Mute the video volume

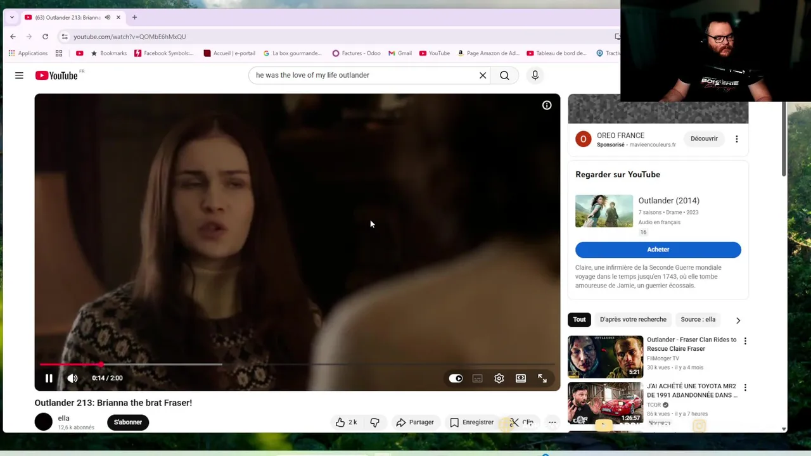pyautogui.click(x=73, y=378)
